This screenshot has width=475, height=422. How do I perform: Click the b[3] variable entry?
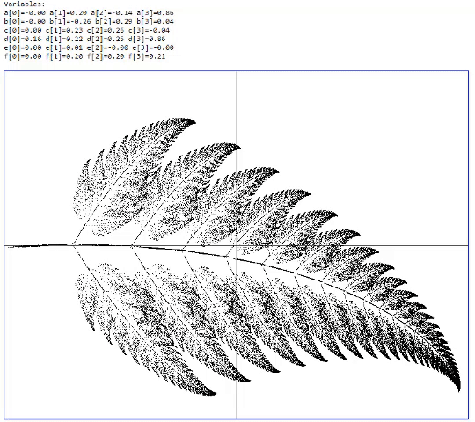pyautogui.click(x=155, y=21)
